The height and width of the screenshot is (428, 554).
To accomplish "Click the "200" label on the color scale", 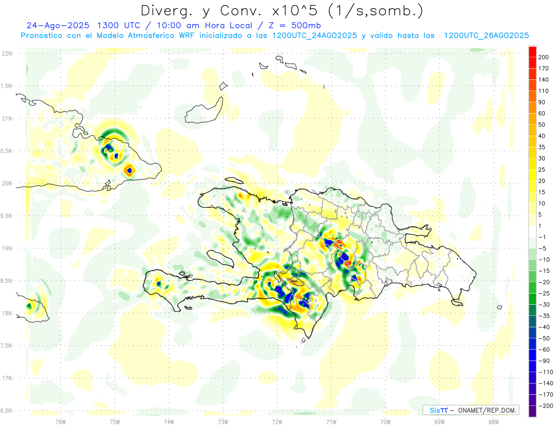I will point(543,57).
